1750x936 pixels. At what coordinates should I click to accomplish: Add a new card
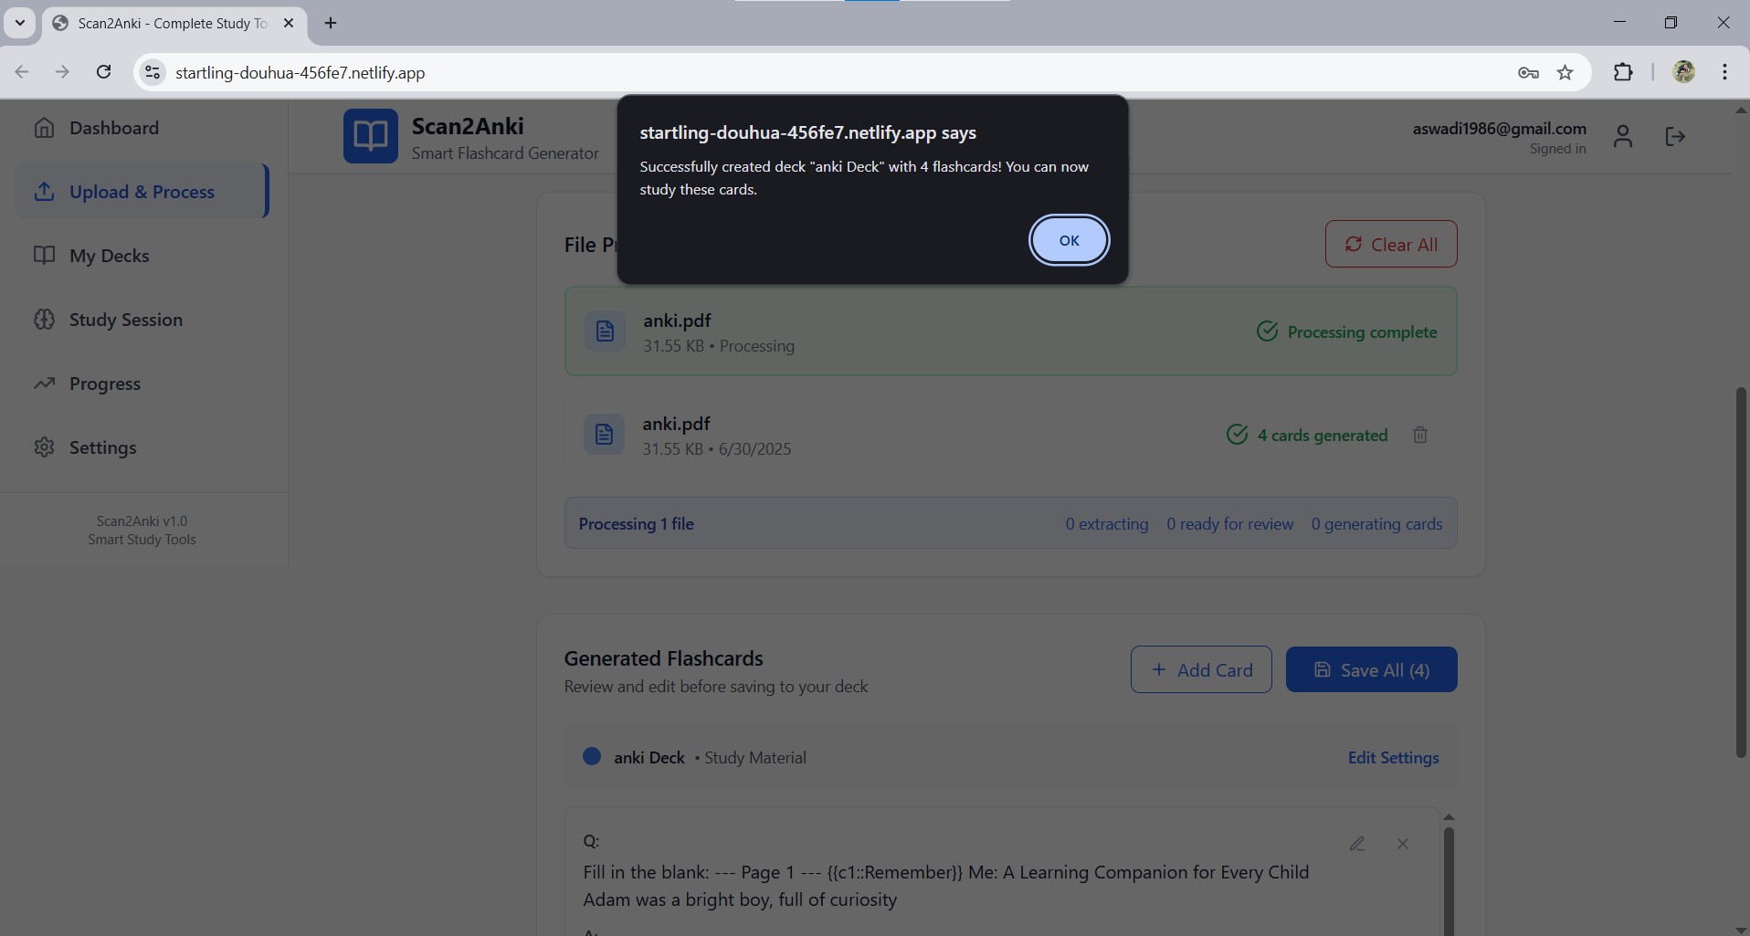(x=1201, y=669)
